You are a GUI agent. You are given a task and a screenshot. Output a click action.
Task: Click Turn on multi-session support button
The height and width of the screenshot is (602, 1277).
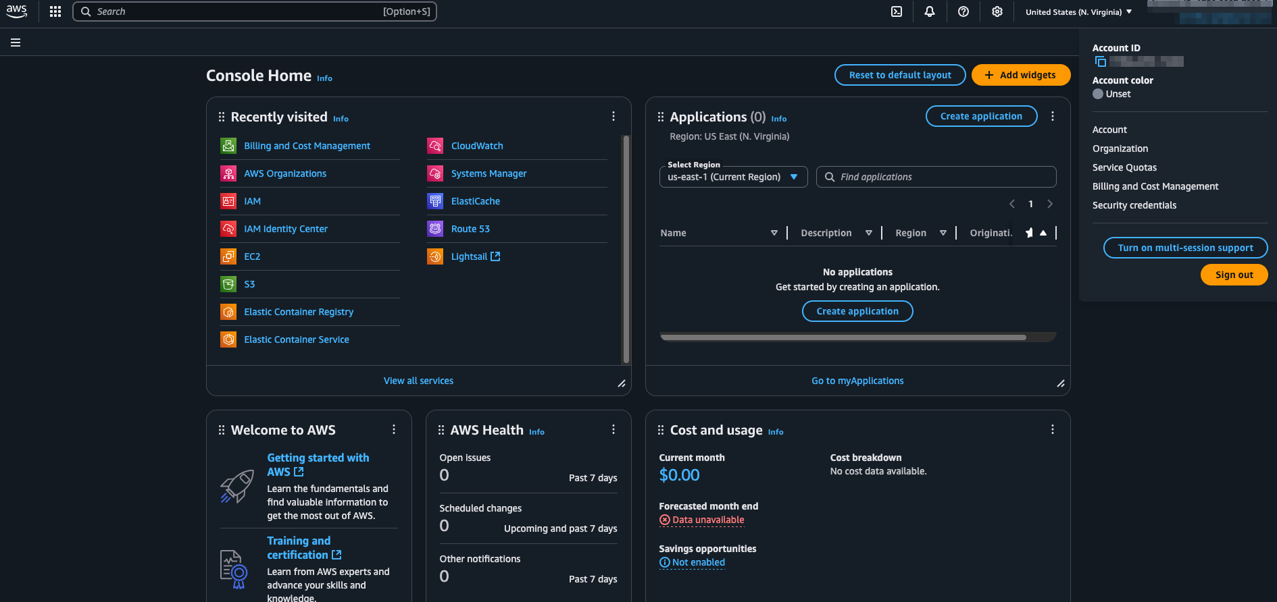point(1185,248)
